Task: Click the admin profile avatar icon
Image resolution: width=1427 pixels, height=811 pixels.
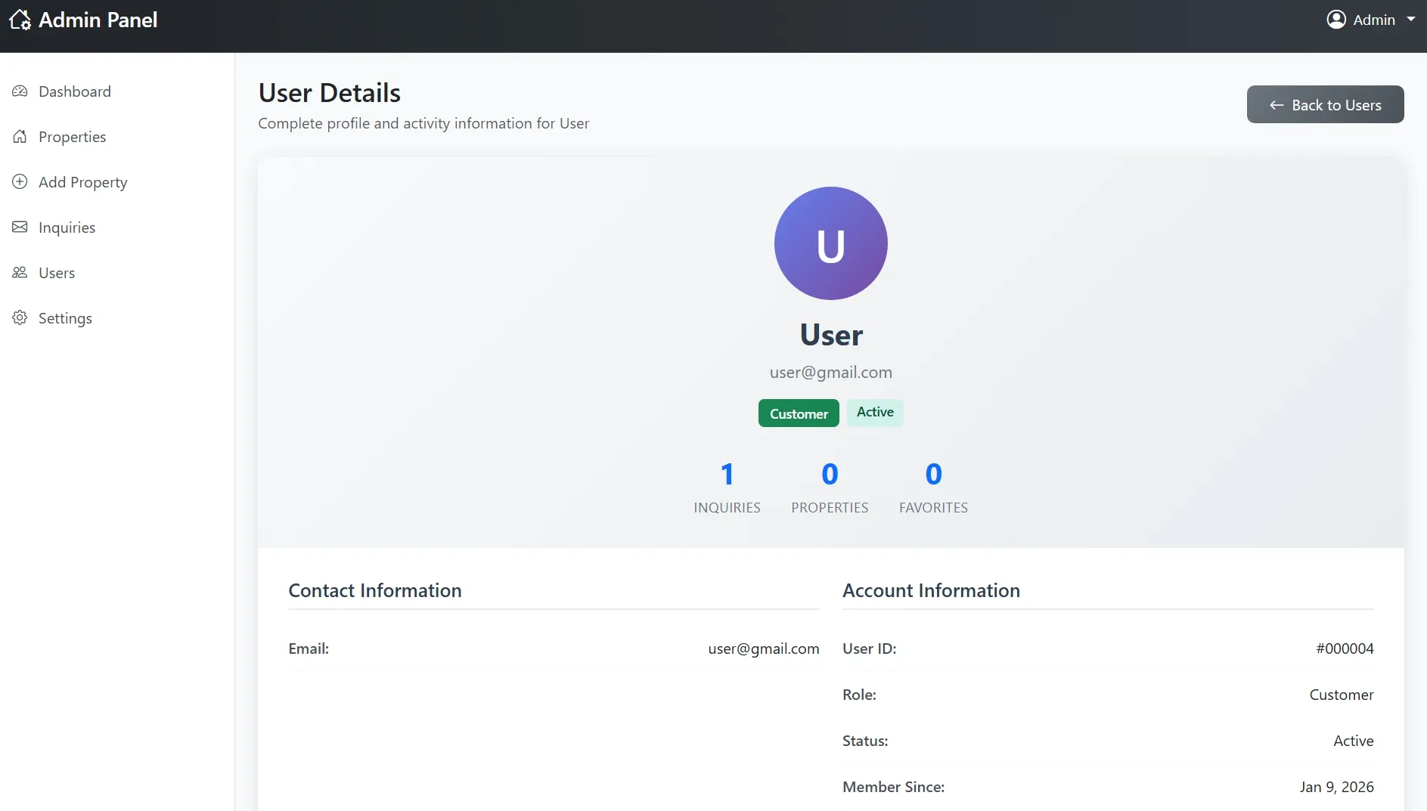Action: [1337, 19]
